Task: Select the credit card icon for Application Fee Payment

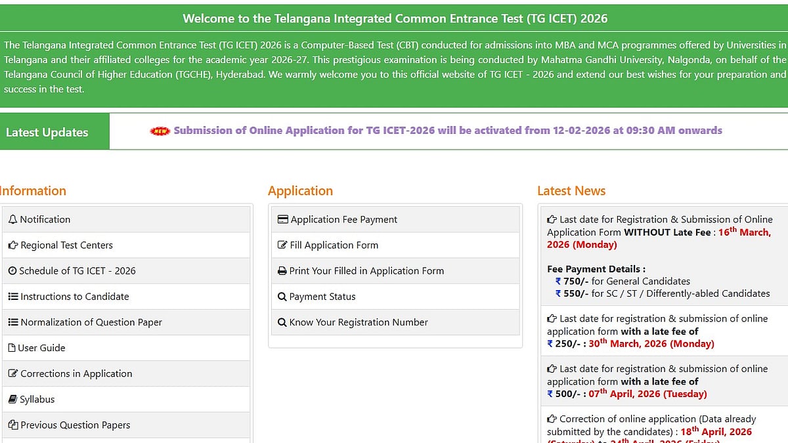Action: coord(283,219)
